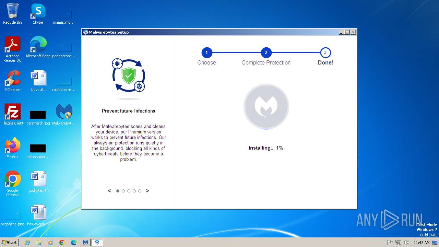Open Windows Media Player taskbar icon
The height and width of the screenshot is (247, 439).
pos(50,243)
